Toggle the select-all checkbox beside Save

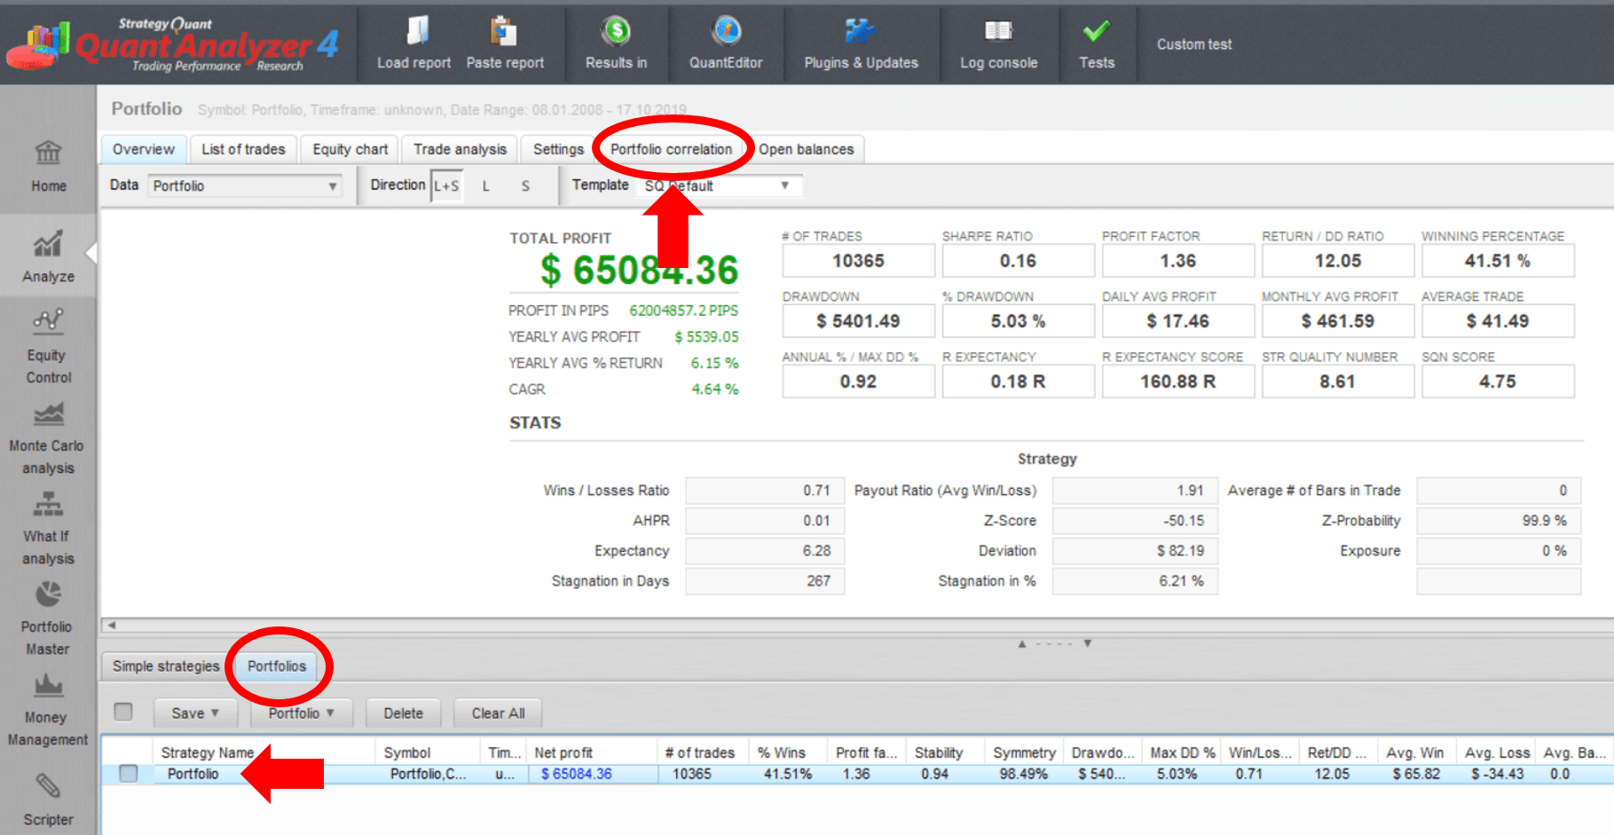123,712
